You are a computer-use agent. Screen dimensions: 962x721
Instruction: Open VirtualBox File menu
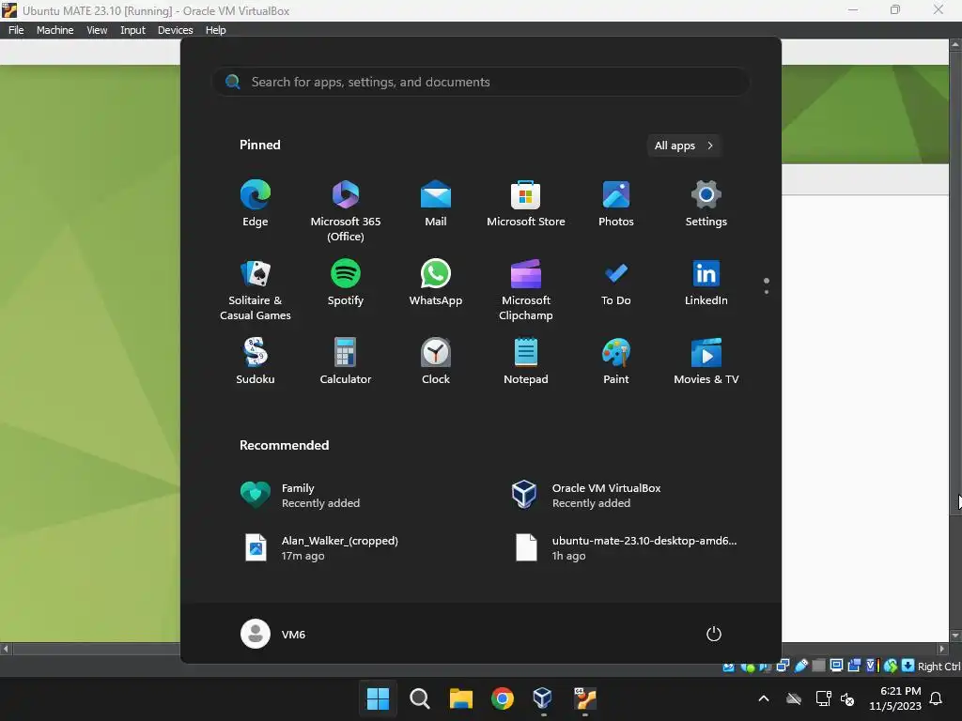[x=16, y=30]
